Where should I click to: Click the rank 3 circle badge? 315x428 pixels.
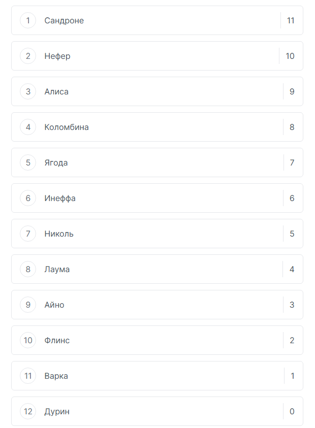pos(28,92)
